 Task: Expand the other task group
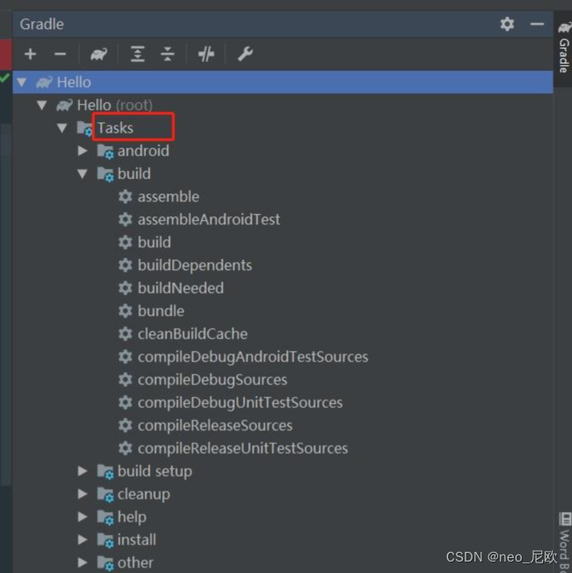(x=83, y=562)
